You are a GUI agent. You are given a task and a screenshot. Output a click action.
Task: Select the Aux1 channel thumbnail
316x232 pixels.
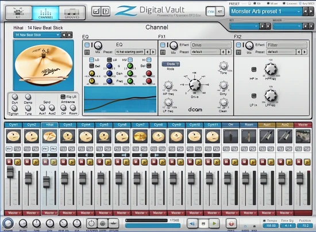click(x=267, y=136)
